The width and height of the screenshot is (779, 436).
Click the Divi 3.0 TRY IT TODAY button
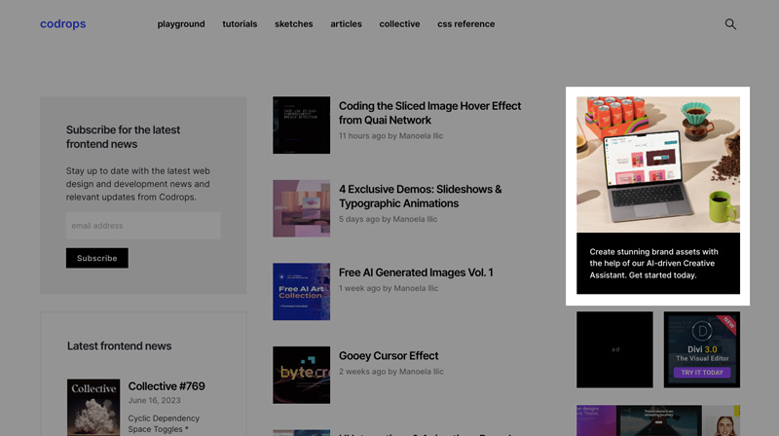[x=702, y=373]
